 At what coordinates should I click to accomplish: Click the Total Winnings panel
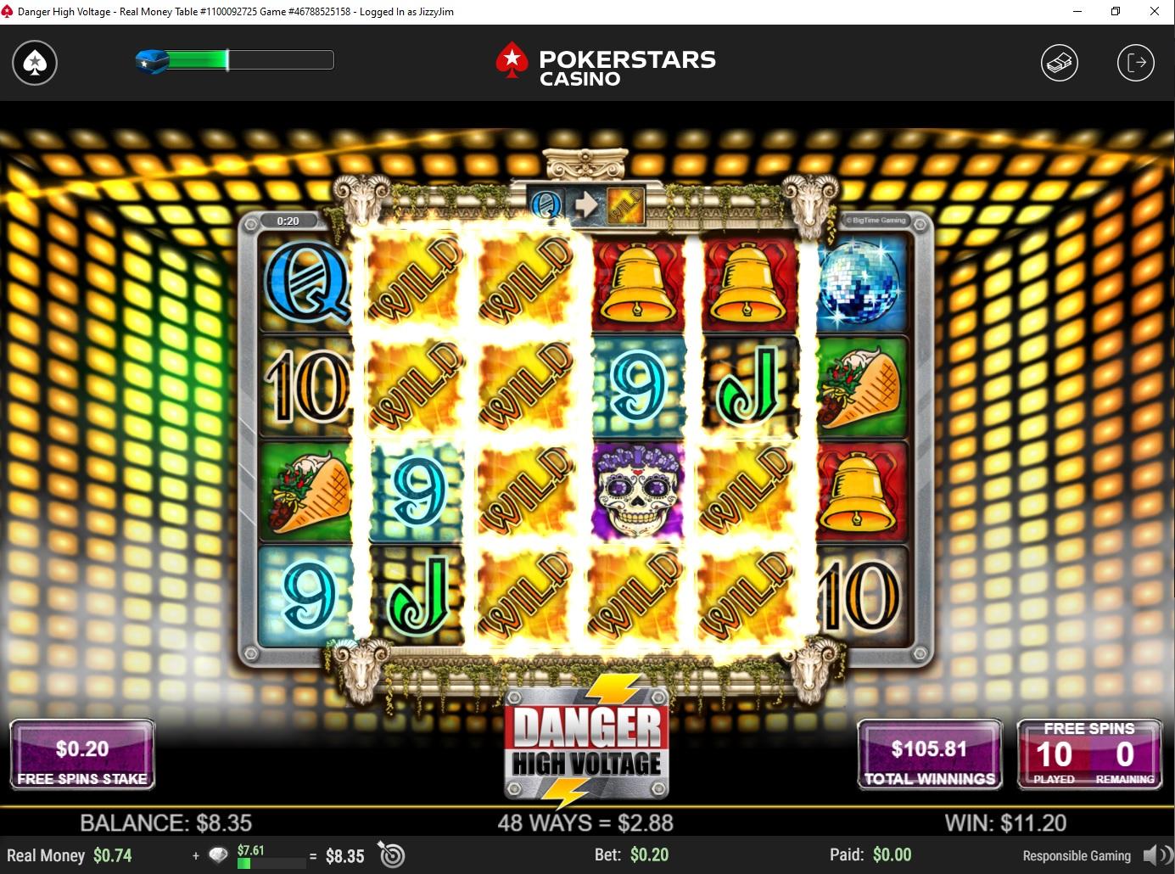[x=929, y=755]
